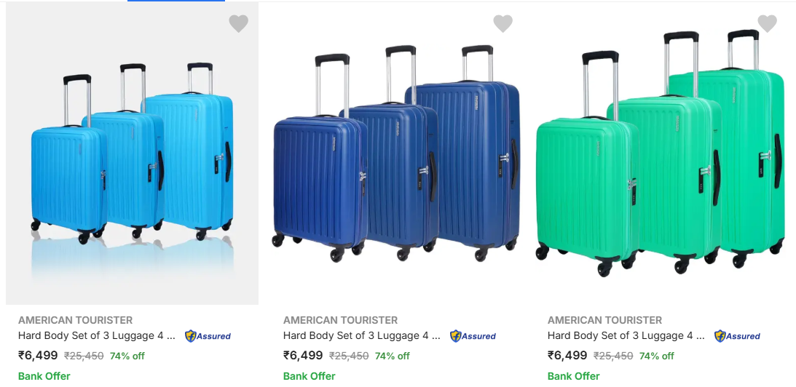Open green luggage Hard Body Set title

point(626,336)
